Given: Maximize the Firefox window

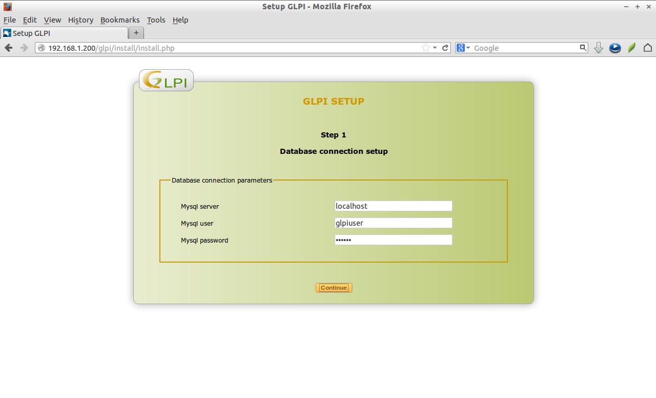Looking at the screenshot, I should tap(638, 7).
